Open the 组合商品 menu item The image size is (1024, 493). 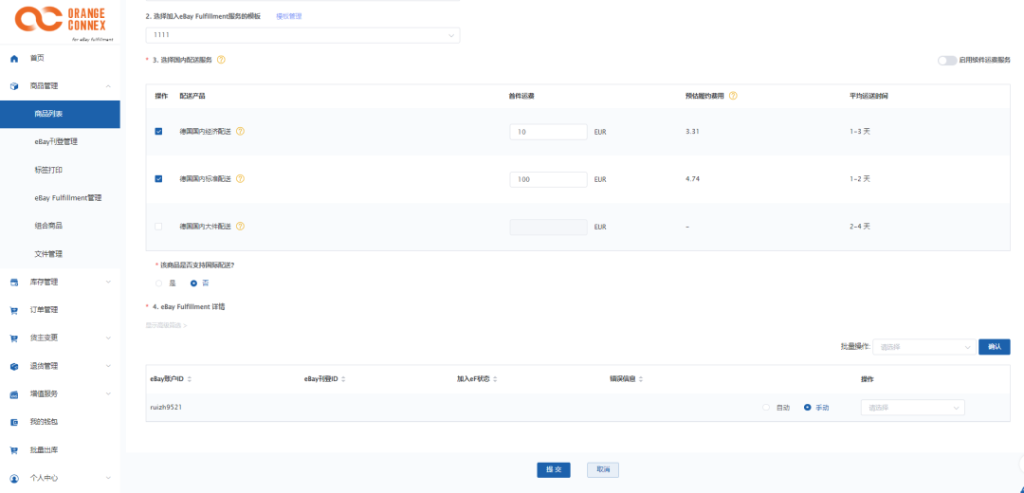(x=60, y=226)
